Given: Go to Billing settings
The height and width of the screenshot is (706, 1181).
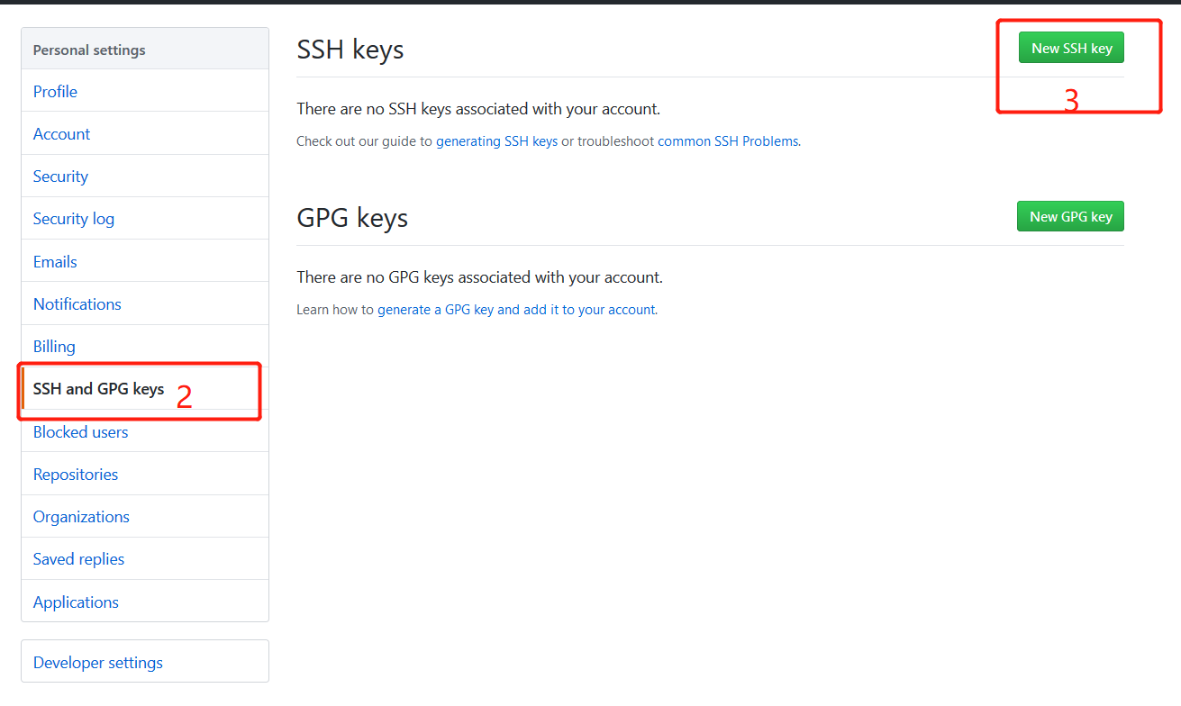Looking at the screenshot, I should click(54, 346).
